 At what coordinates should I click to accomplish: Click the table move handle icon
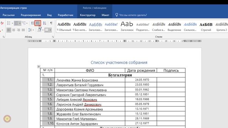point(38,66)
